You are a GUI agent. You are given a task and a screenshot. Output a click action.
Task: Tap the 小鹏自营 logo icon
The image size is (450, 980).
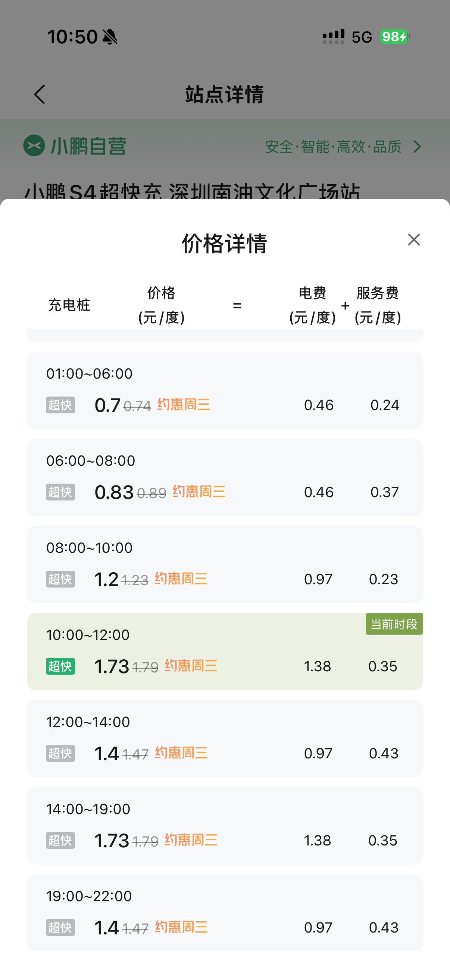coord(34,146)
